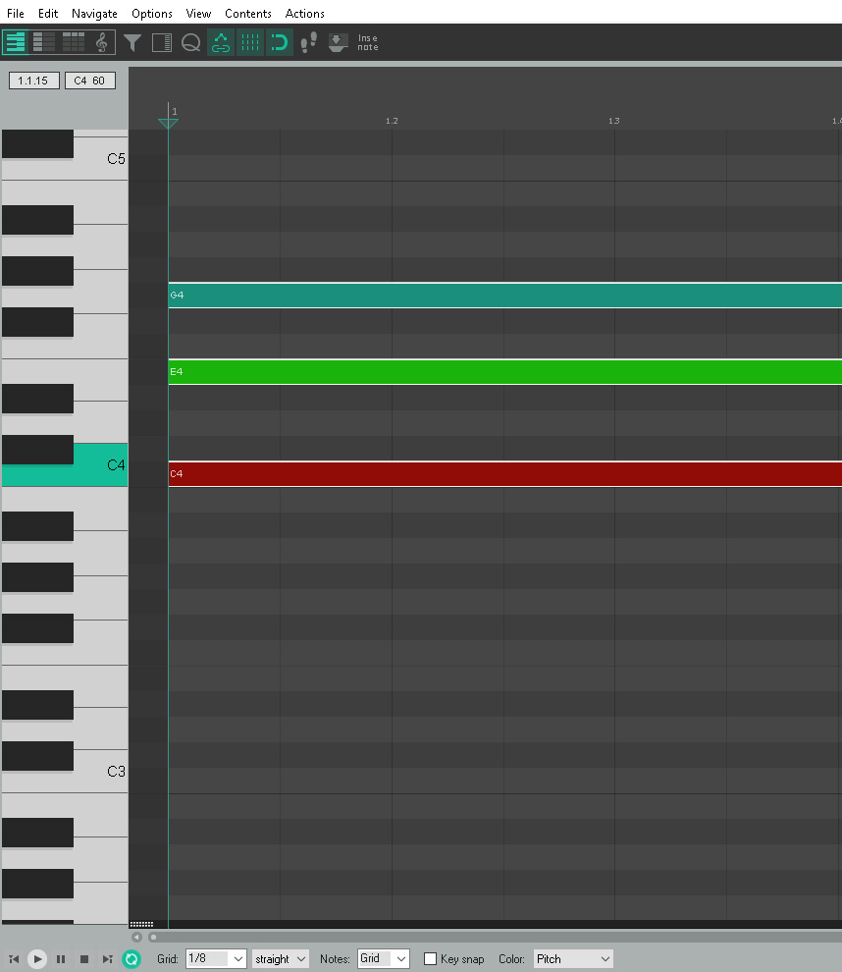The width and height of the screenshot is (842, 972).
Task: Change the note Color mode dropdown
Action: (x=573, y=958)
